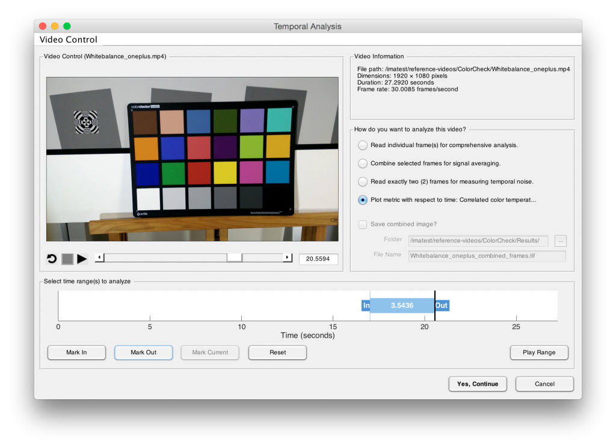Select Read individual frames for comprehensive analysis
The height and width of the screenshot is (448, 616).
tap(363, 145)
